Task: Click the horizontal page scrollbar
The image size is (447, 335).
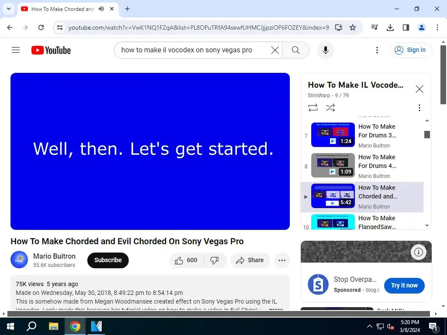Action: pos(218,314)
